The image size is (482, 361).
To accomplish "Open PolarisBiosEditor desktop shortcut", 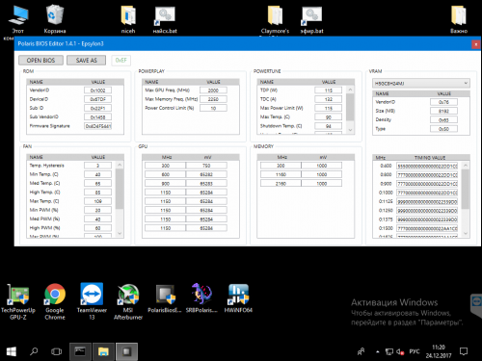I will click(x=165, y=298).
